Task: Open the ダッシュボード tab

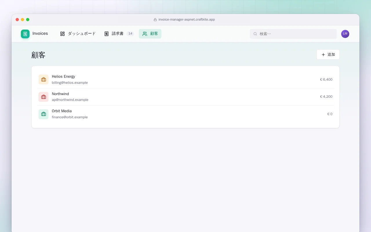Action: point(78,34)
